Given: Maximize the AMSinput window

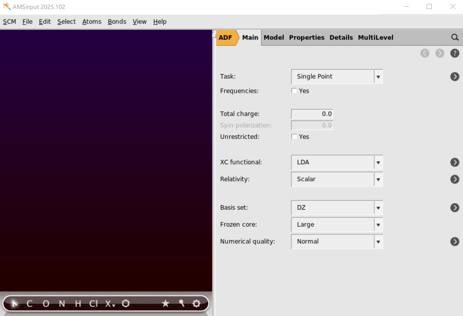Looking at the screenshot, I should (x=429, y=7).
